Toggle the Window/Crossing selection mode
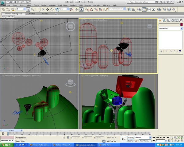 (x=42, y=9)
